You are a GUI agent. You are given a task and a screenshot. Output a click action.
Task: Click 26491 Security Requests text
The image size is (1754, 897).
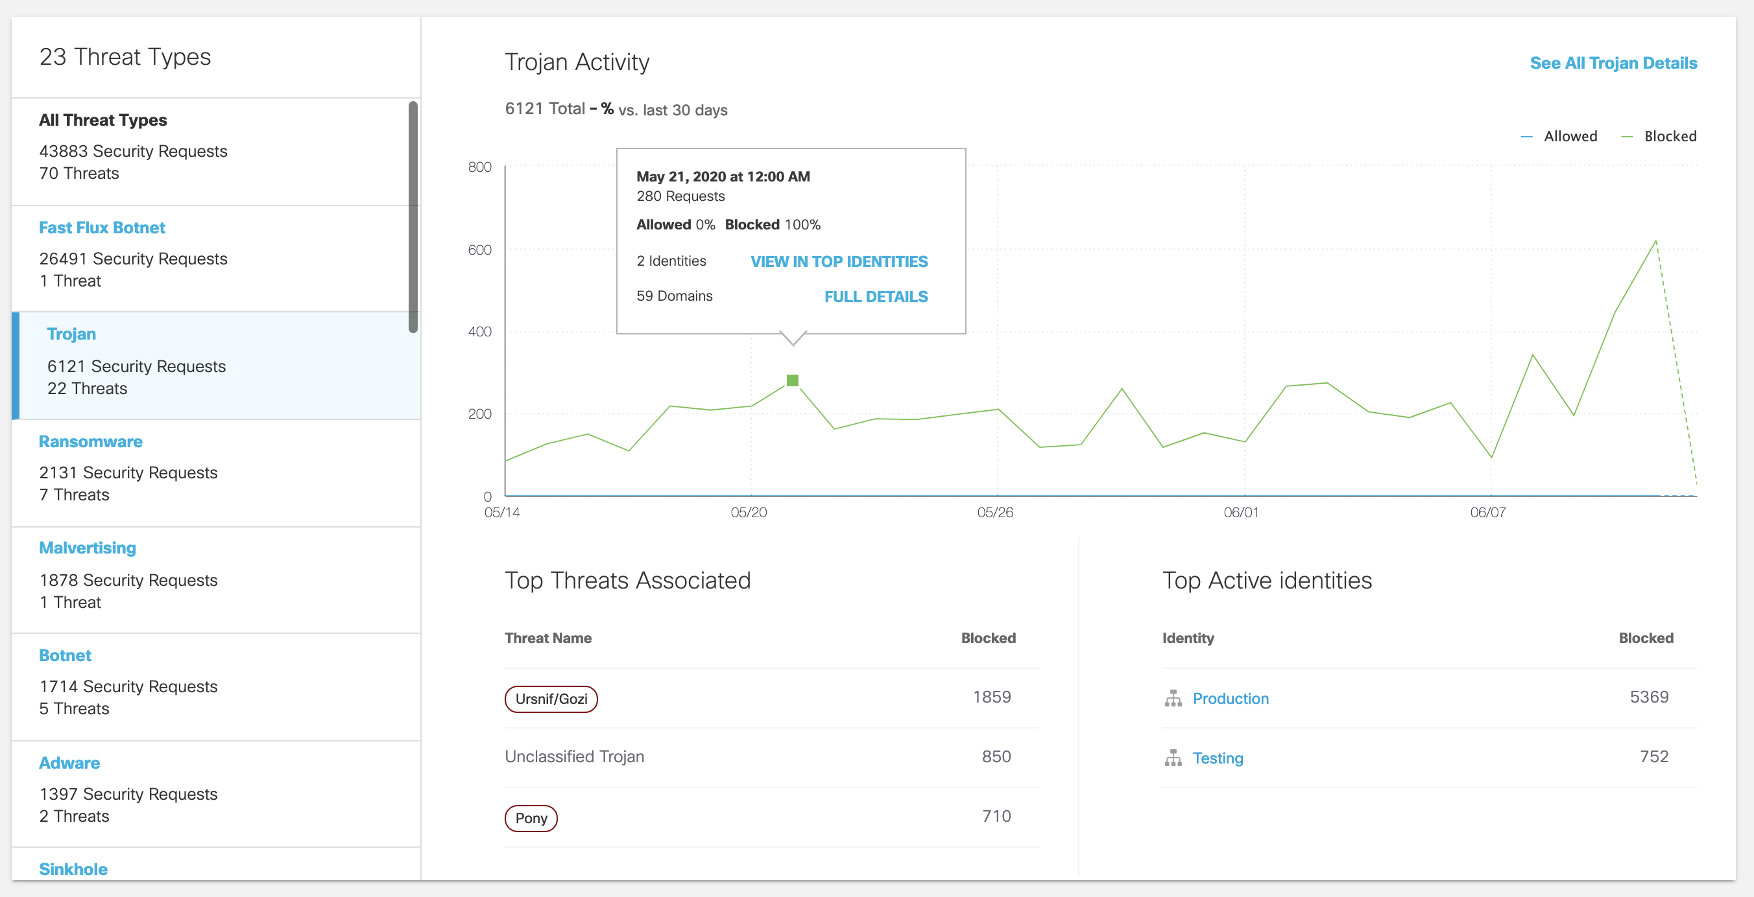tap(133, 259)
